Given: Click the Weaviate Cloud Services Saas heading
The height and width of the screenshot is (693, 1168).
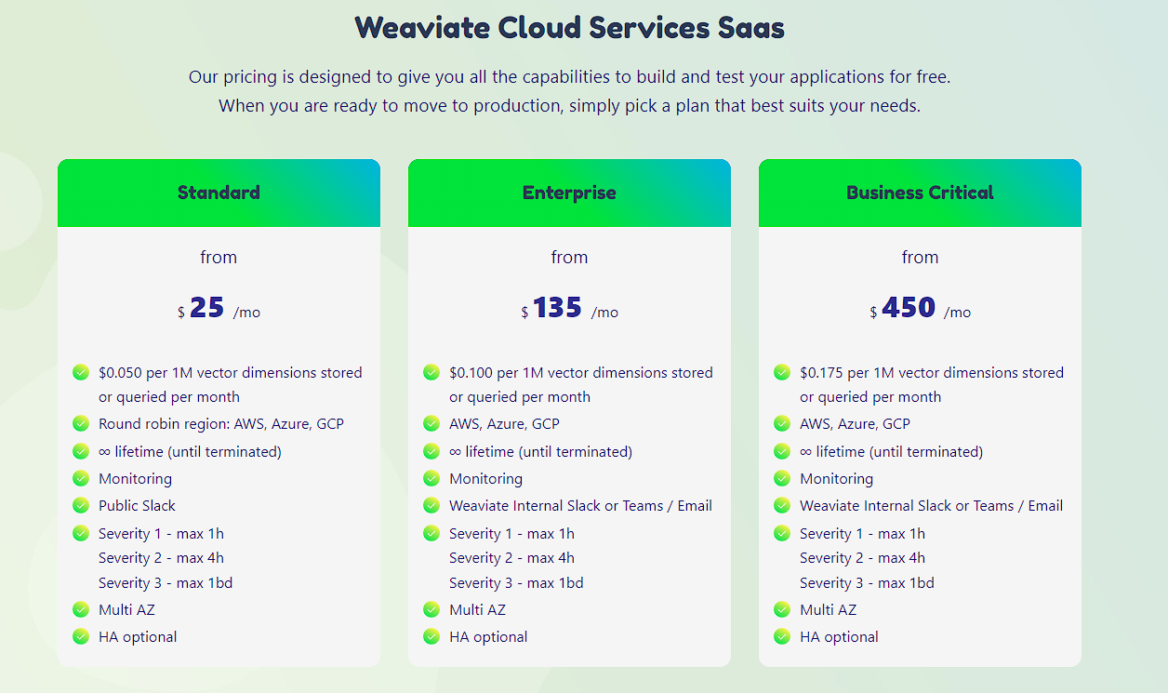Looking at the screenshot, I should coord(569,27).
